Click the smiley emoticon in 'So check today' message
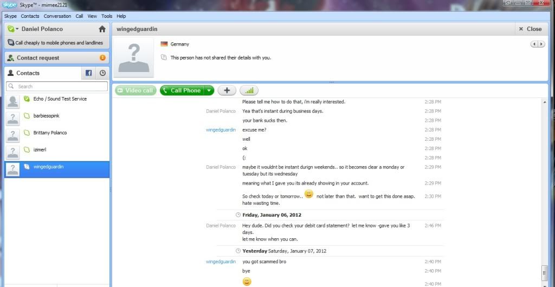The image size is (555, 287). [309, 194]
